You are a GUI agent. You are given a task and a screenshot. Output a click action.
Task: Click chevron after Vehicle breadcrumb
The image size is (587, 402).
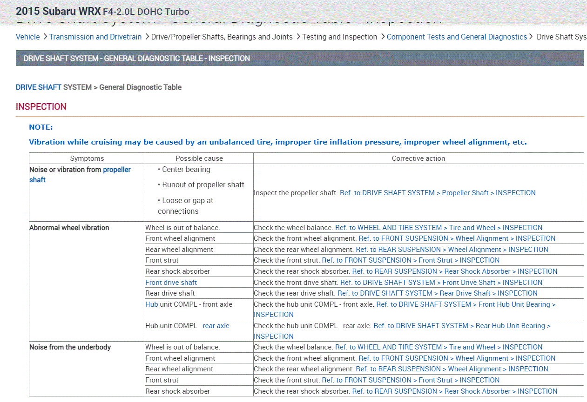click(x=45, y=37)
